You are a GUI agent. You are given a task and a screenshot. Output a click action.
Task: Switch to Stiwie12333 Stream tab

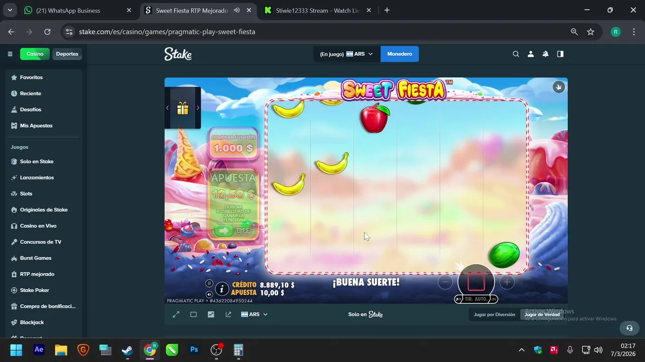tap(317, 10)
